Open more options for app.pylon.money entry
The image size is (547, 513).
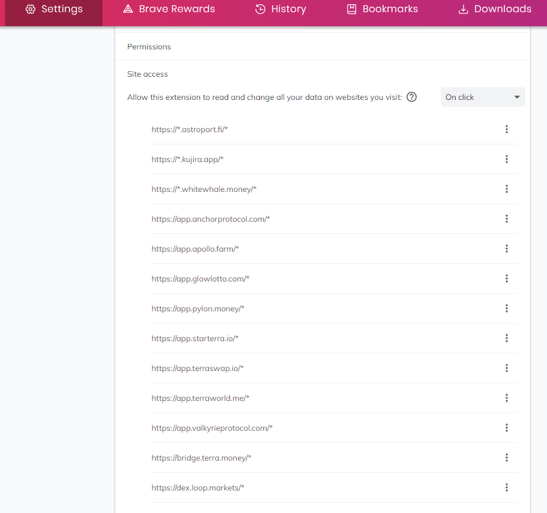click(507, 308)
